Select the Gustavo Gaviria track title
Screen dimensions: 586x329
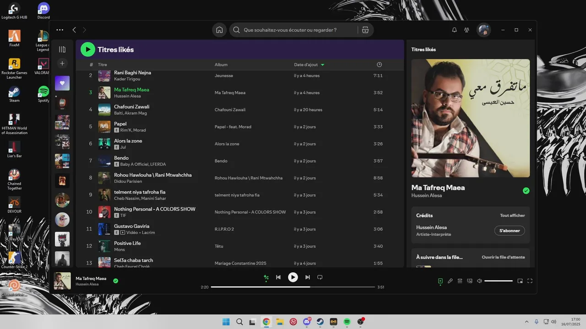(132, 226)
